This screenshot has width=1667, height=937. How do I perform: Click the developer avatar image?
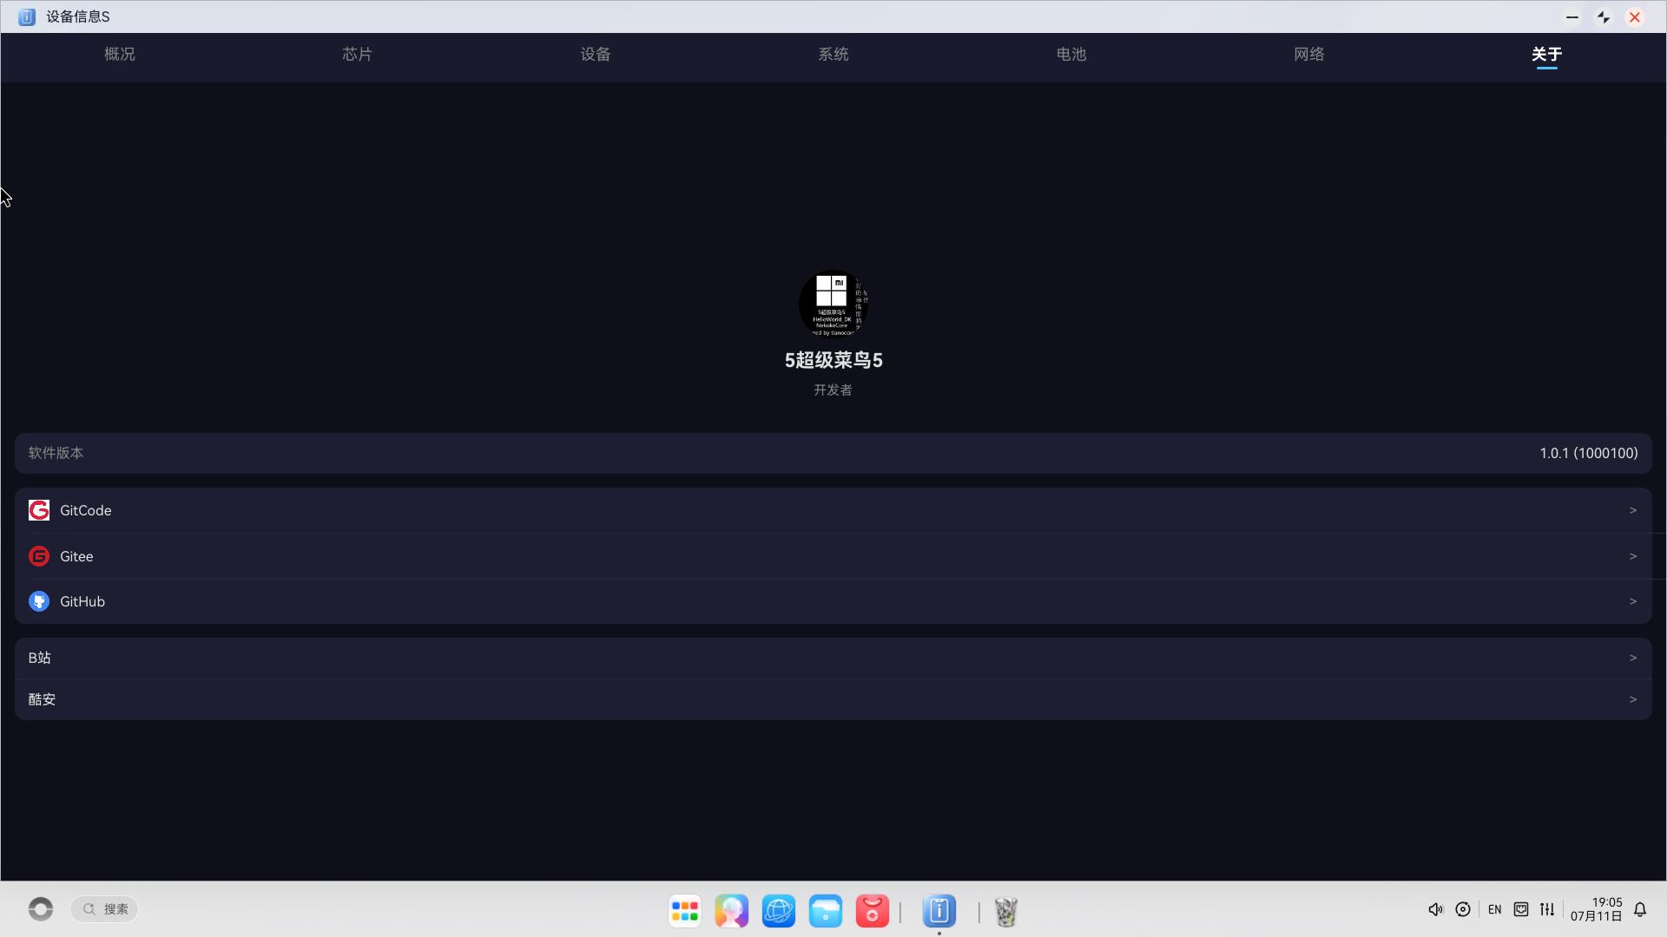point(833,304)
